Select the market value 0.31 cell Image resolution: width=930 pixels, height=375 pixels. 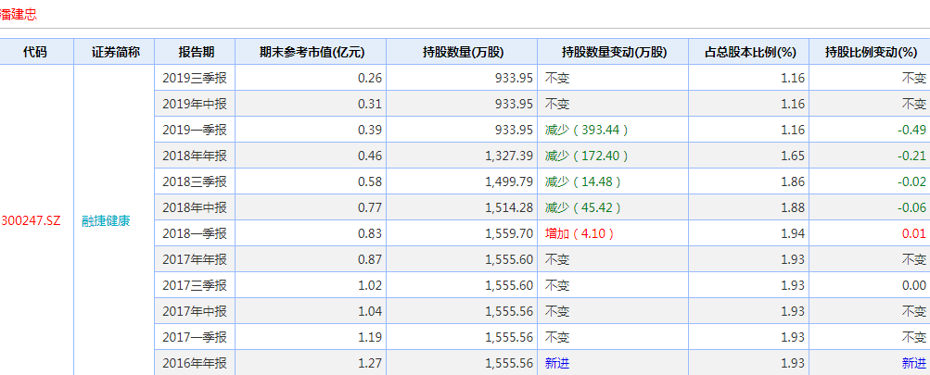311,105
